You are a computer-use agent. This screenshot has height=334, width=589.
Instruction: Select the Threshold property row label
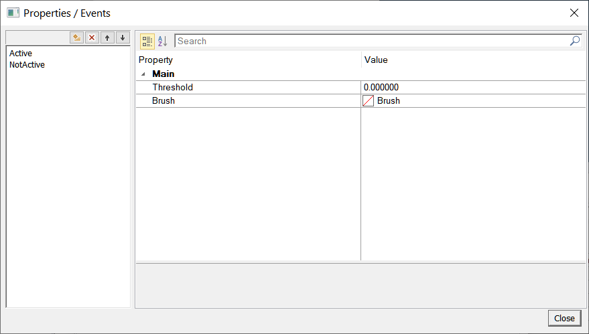tap(173, 88)
